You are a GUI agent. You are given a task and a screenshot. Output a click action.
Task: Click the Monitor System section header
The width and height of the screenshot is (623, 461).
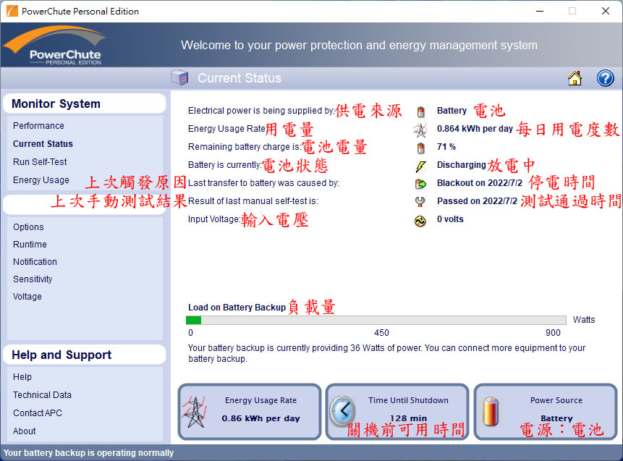[x=84, y=103]
